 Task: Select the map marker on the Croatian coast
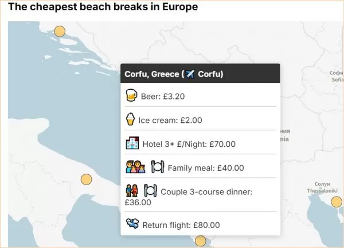point(60,31)
